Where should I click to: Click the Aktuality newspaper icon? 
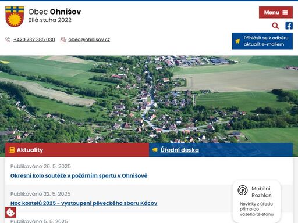pyautogui.click(x=12, y=150)
